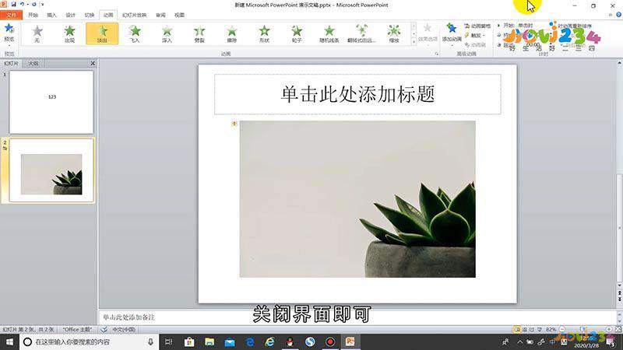This screenshot has height=350, width=623.
Task: Open Mail app from taskbar
Action: [230, 341]
